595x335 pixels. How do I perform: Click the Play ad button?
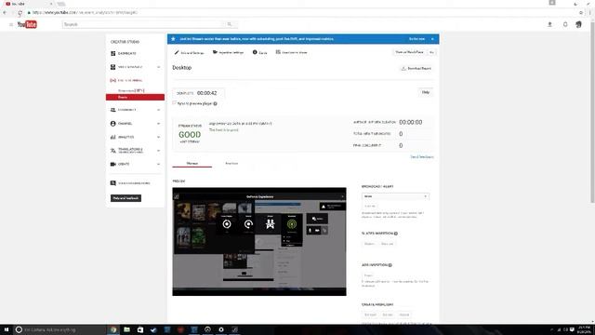point(368,275)
